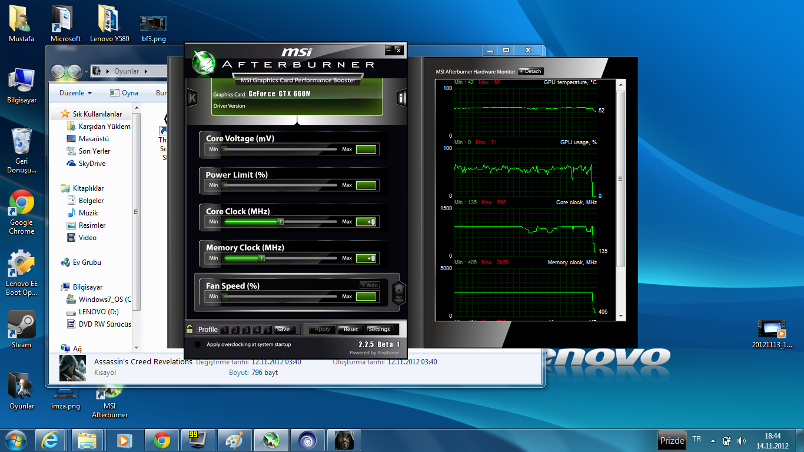Select profile slot 5
Screen dimensions: 804x452
click(x=268, y=330)
